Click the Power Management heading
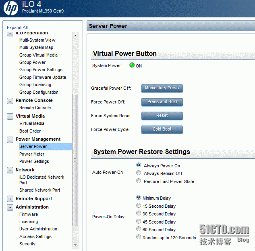 (38, 139)
